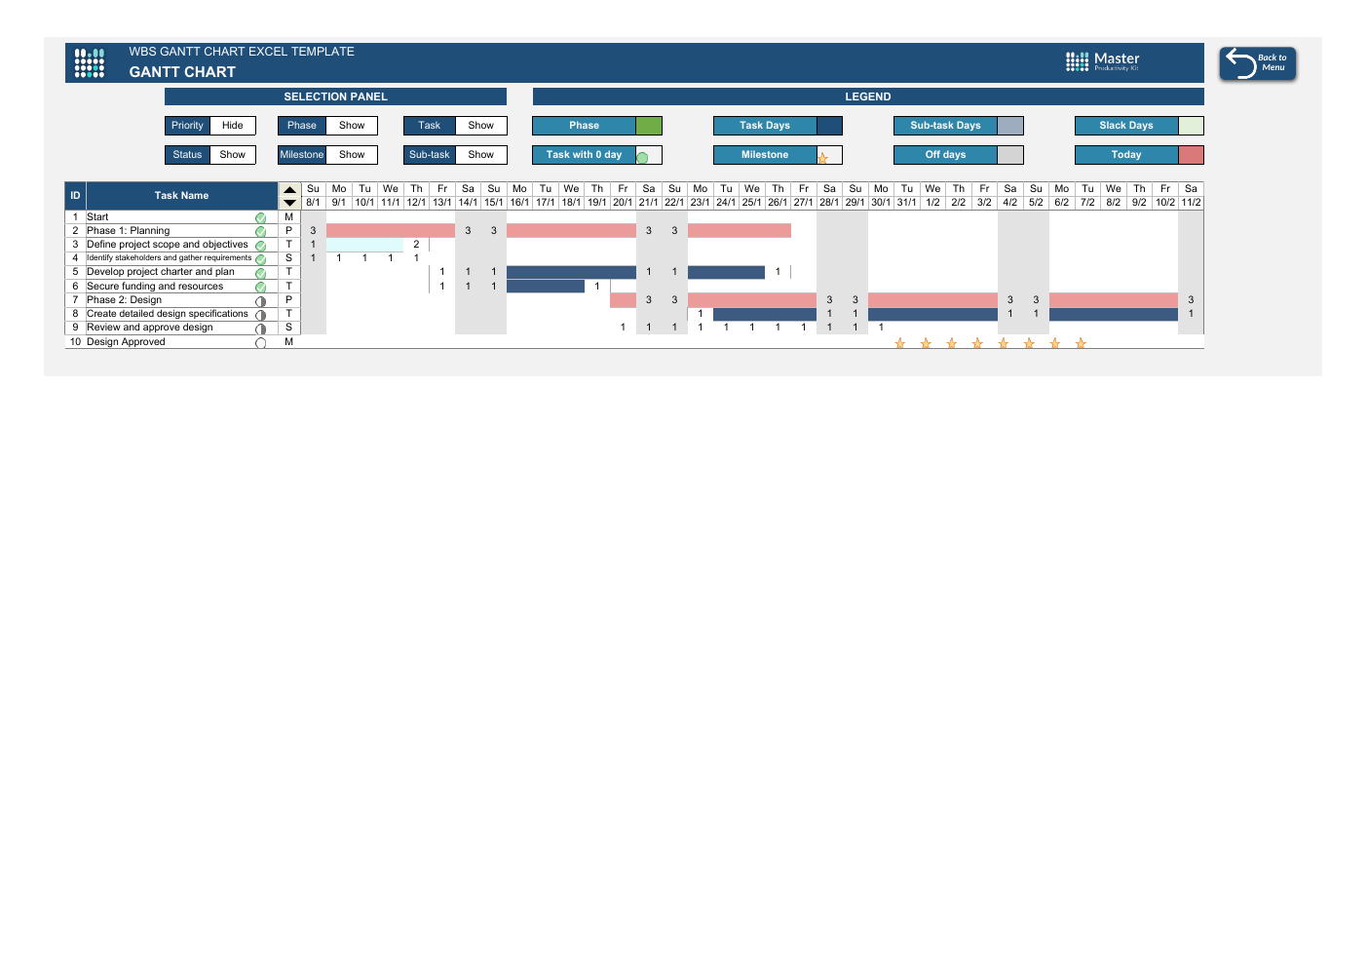Click type cell 'M' in the Design Approved row
The image size is (1368, 968).
point(289,342)
